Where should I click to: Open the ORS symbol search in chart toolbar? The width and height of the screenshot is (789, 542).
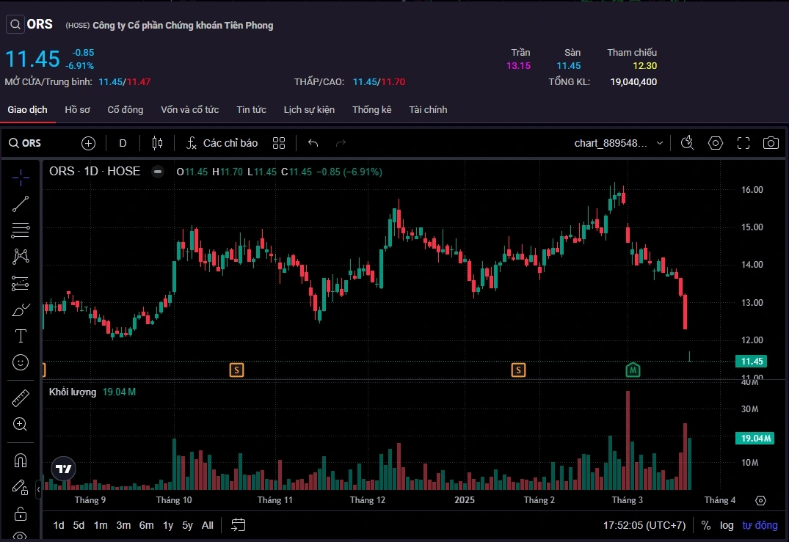click(25, 143)
